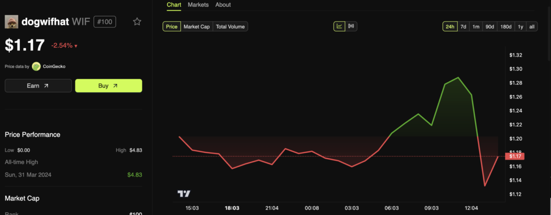Open the Markets tab
Viewport: 551px width, 215px height.
[x=198, y=5]
